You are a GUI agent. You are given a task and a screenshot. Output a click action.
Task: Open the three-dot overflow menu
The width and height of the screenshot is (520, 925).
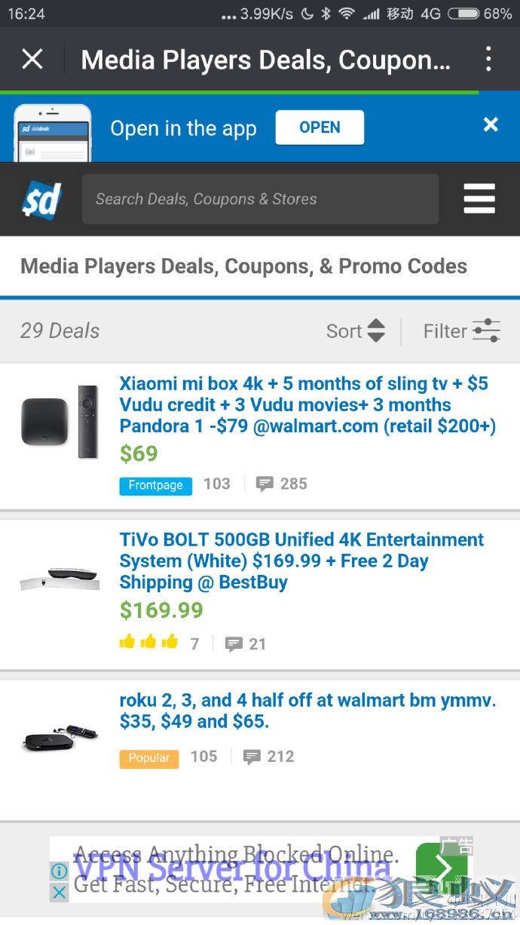(x=488, y=59)
